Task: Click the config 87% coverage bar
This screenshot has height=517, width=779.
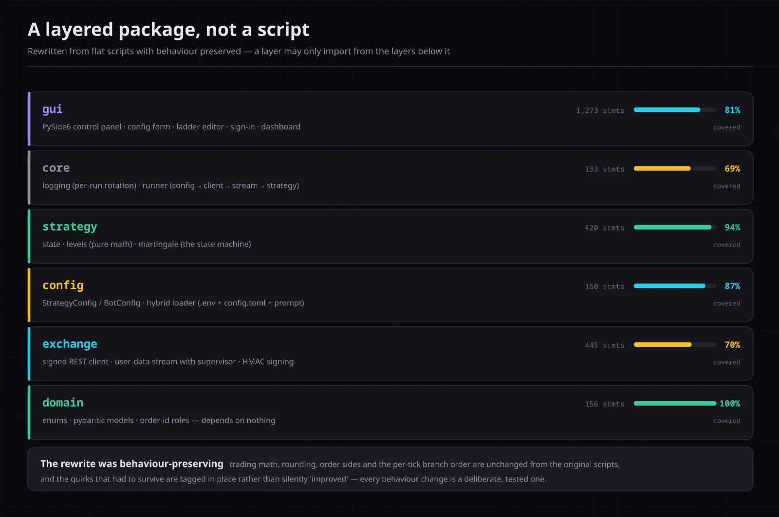Action: point(675,286)
